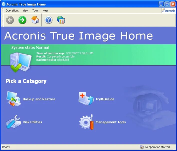Click the 'No operation started' status text
Image resolution: width=177 pixels, height=151 pixels.
[157, 147]
